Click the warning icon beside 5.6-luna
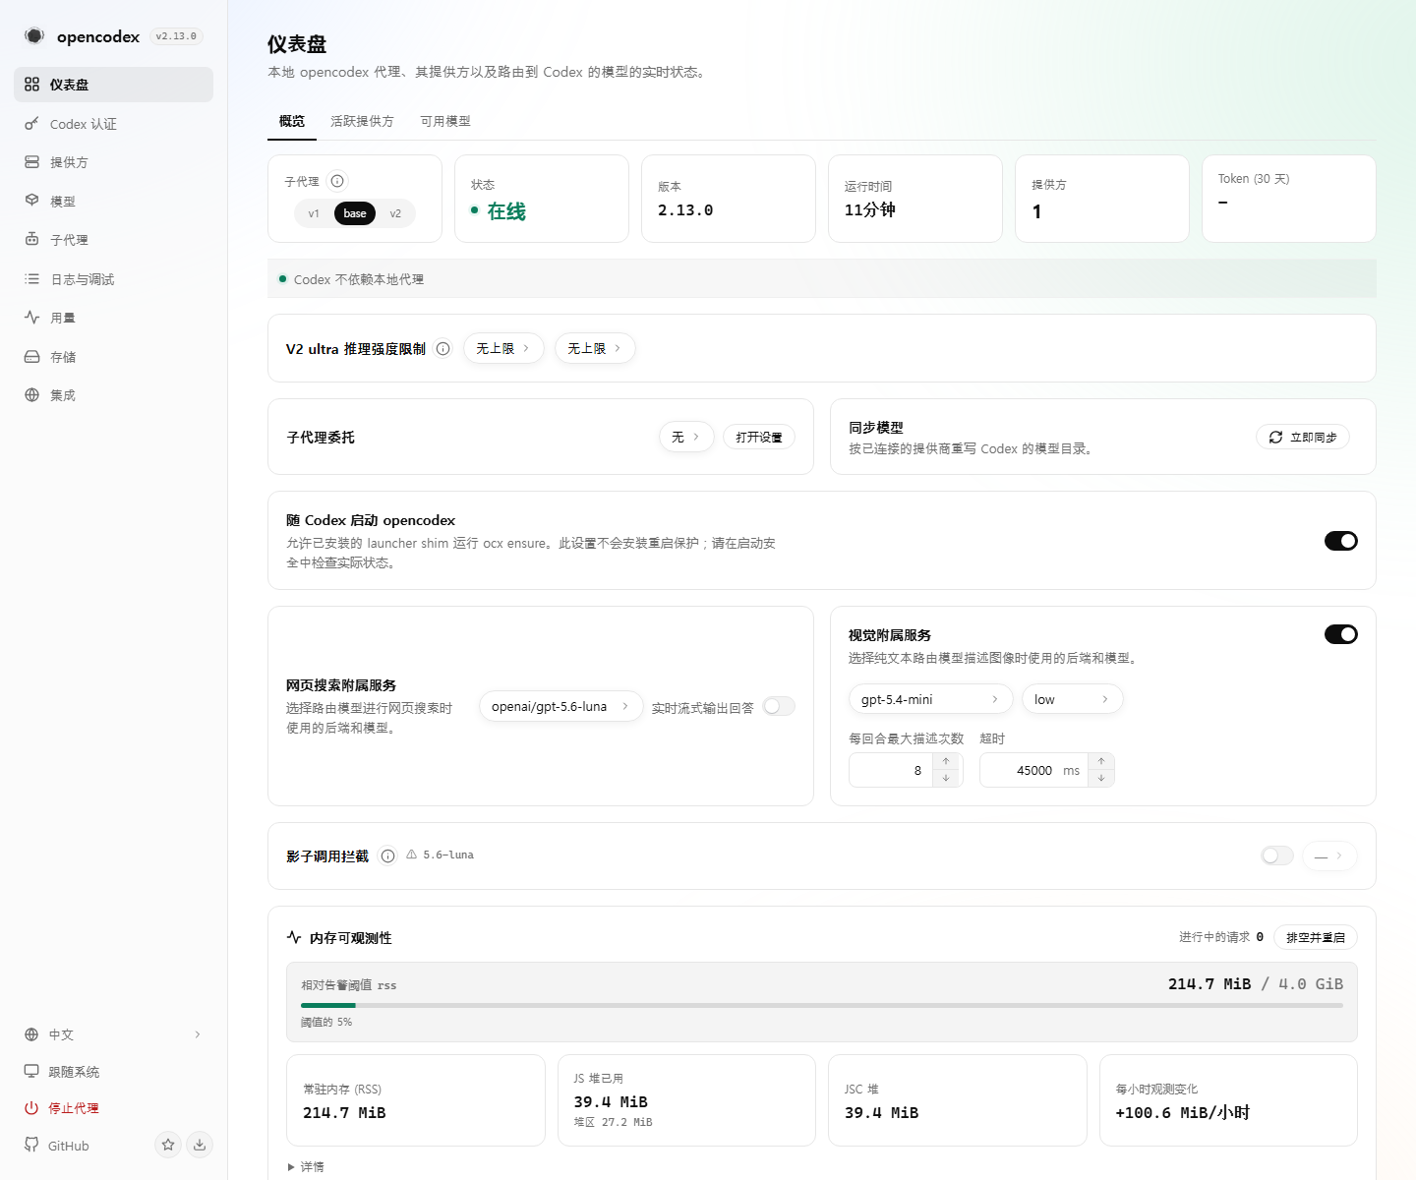The width and height of the screenshot is (1416, 1180). point(412,855)
